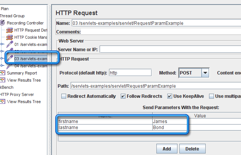Select the Recording Controller tree item
The width and height of the screenshot is (241, 155).
tap(25, 23)
